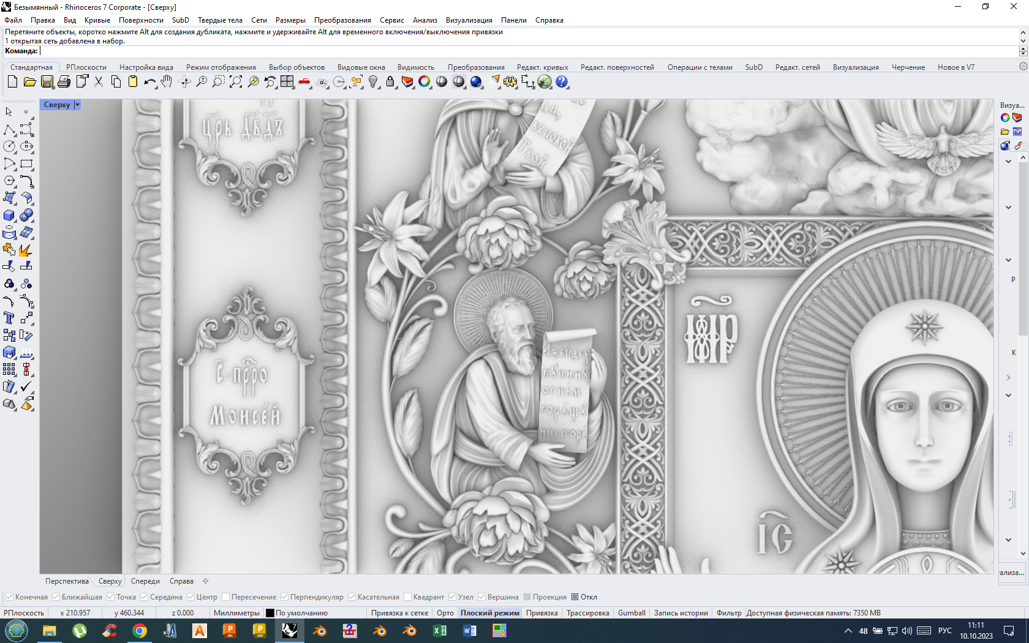Image resolution: width=1029 pixels, height=643 pixels.
Task: Expand the right-pointing chevron in right panel
Action: 1008,378
